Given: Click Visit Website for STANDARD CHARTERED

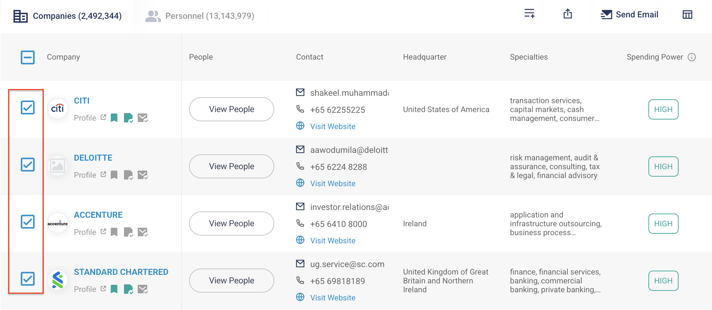Looking at the screenshot, I should (333, 298).
